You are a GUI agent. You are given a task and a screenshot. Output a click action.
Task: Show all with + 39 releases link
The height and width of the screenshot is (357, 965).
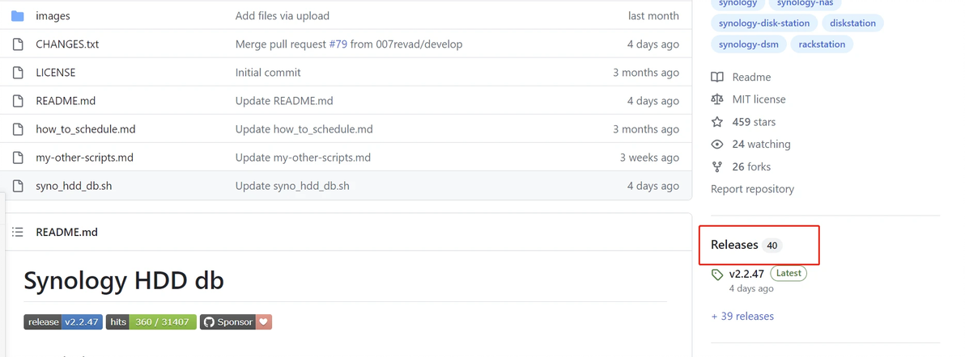pos(742,317)
